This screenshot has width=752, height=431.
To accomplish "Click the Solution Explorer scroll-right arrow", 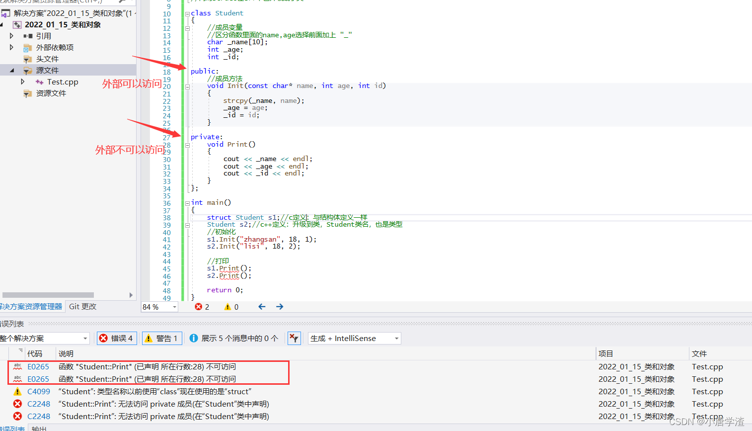I will [x=131, y=295].
